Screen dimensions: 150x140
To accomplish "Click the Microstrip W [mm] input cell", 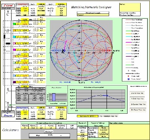I will coord(25,127).
